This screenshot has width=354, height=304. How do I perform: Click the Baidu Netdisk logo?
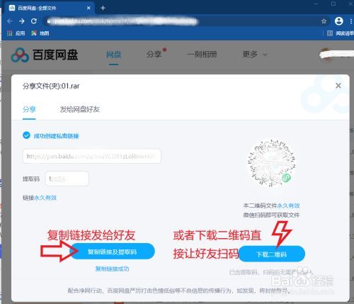click(45, 55)
